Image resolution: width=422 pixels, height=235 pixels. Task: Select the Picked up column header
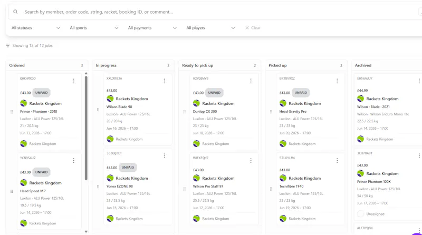pos(277,65)
